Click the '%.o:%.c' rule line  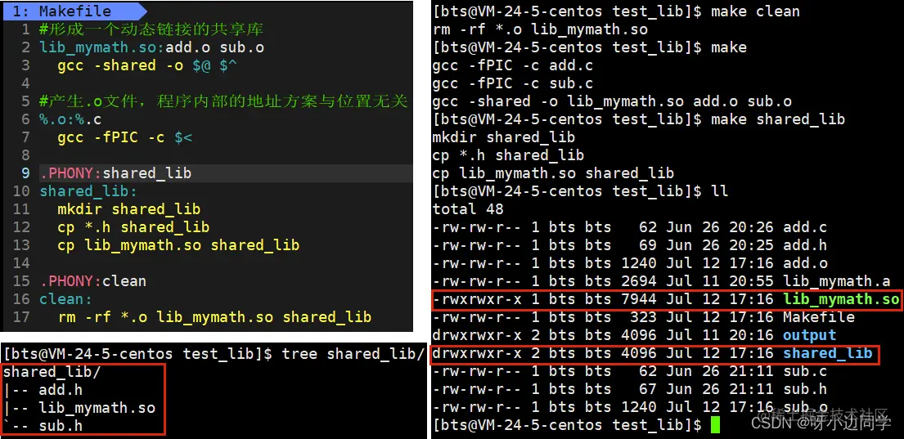coord(70,119)
